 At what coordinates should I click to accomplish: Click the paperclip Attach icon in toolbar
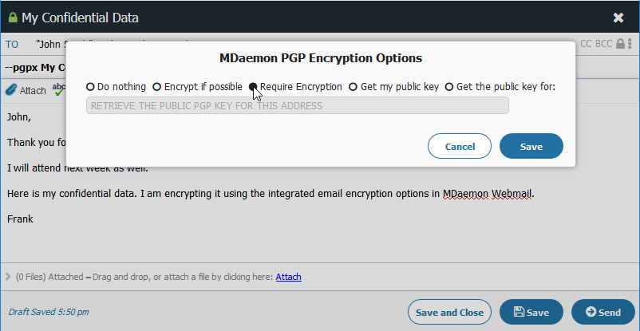(x=10, y=90)
